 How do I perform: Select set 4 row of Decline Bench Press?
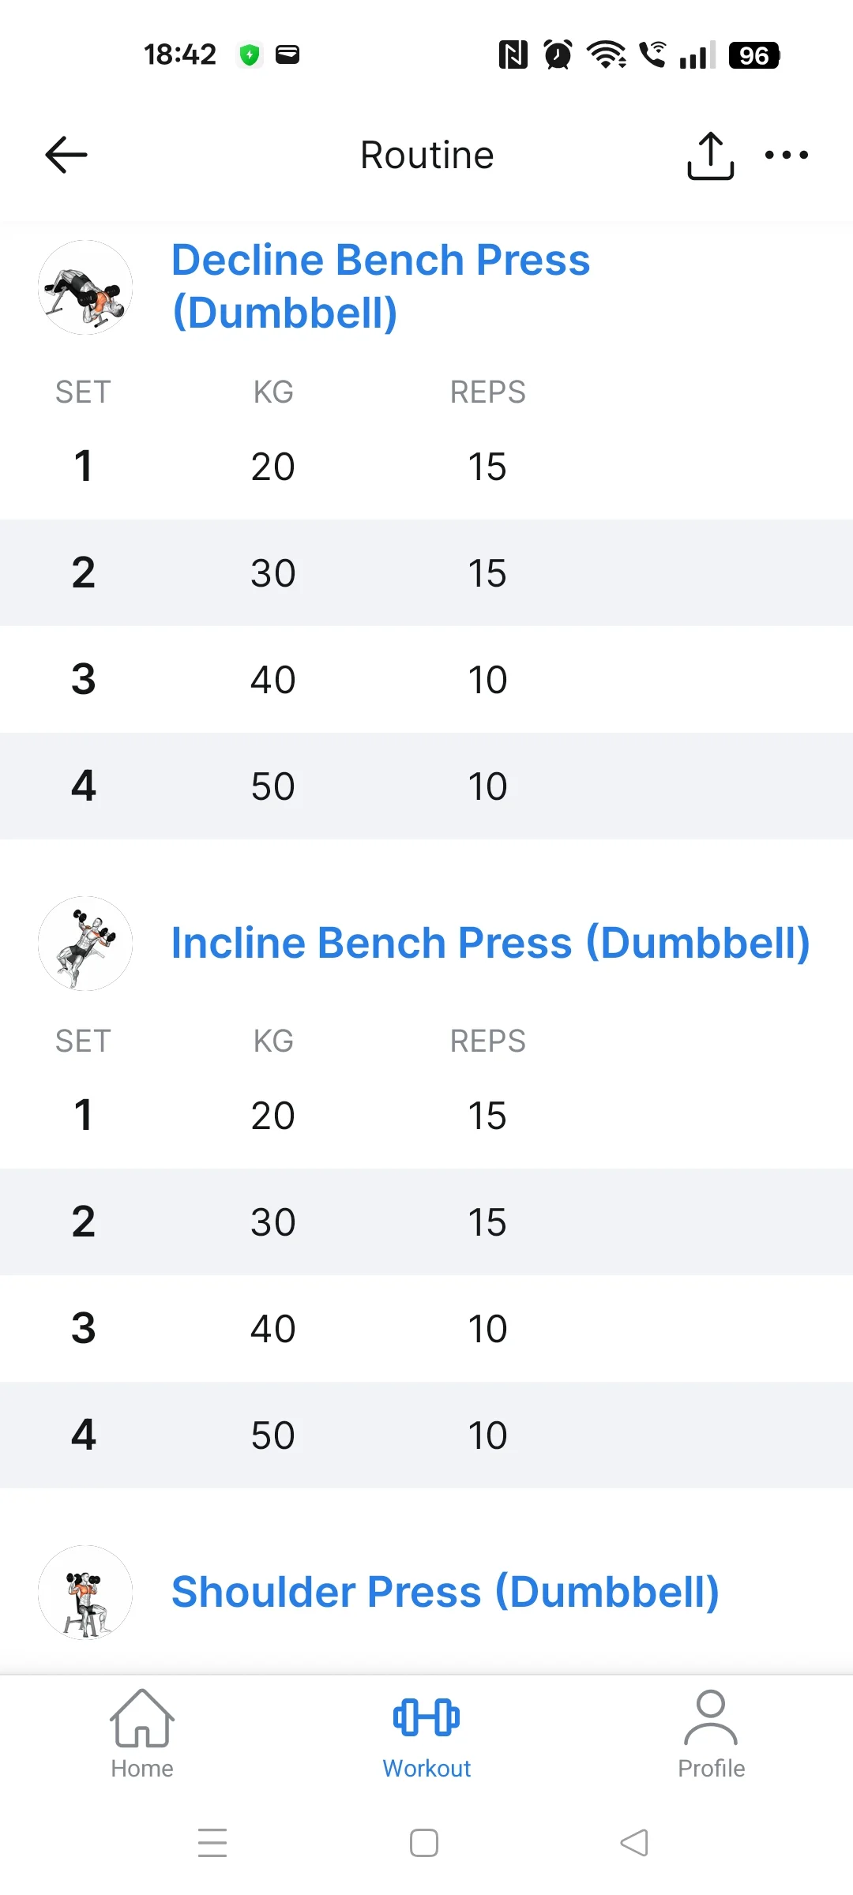coord(426,786)
